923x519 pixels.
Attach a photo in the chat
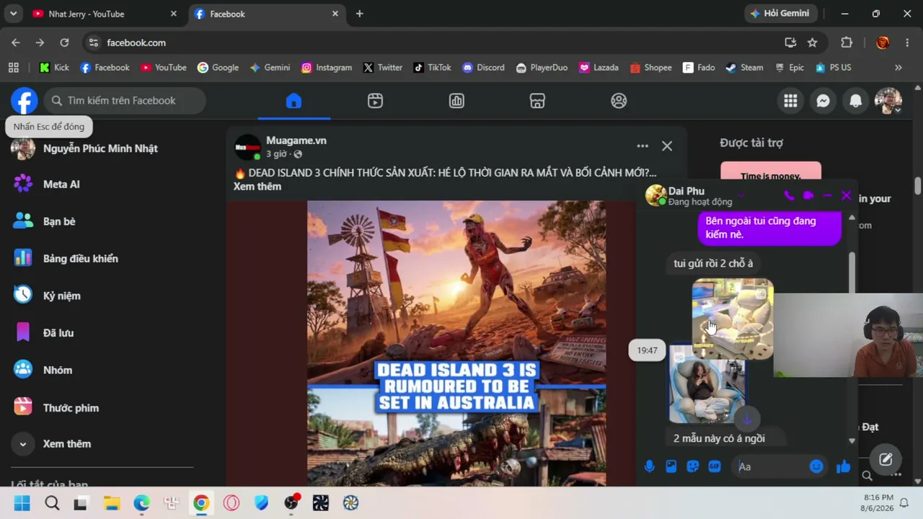pyautogui.click(x=671, y=466)
